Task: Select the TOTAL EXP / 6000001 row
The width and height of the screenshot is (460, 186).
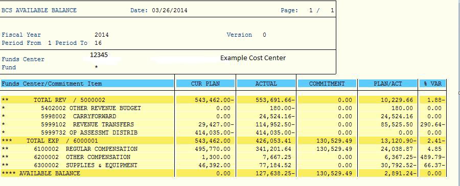Action: pyautogui.click(x=223, y=141)
